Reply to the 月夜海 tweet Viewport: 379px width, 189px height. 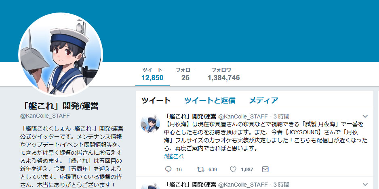point(168,169)
